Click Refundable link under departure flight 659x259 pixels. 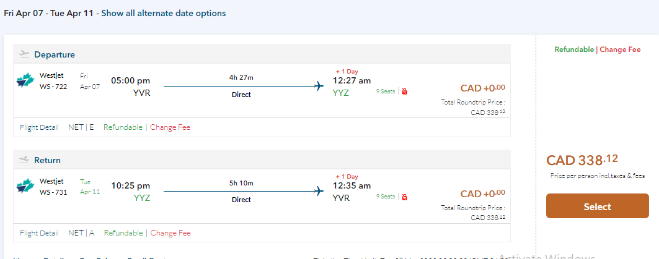coord(123,127)
